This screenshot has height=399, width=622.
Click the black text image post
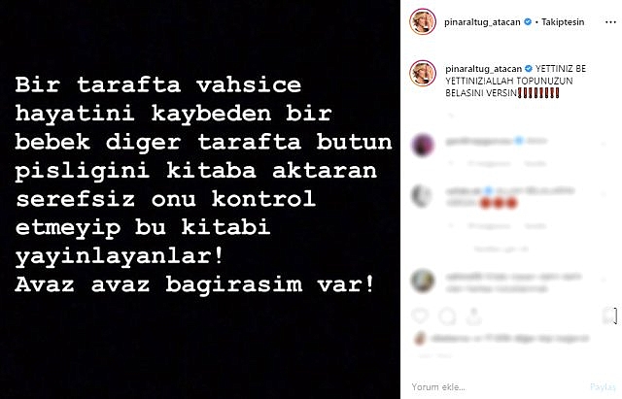pyautogui.click(x=200, y=199)
